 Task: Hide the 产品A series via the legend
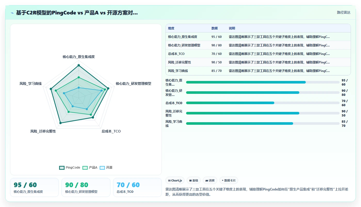pyautogui.click(x=90, y=168)
